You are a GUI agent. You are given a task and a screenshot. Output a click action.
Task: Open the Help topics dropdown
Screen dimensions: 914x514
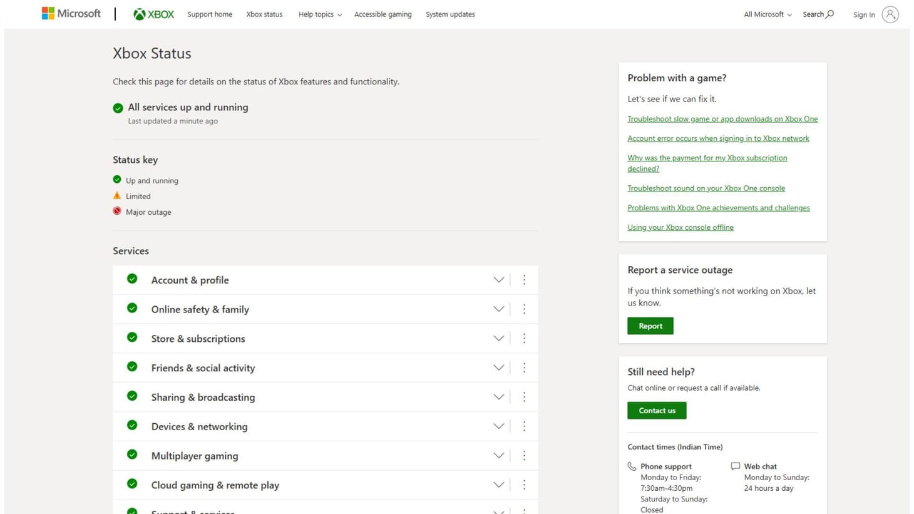click(319, 14)
